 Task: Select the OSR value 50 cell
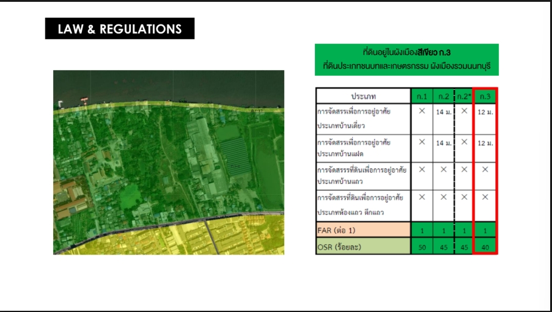(x=422, y=247)
